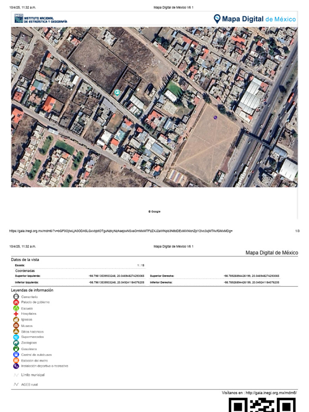Click the 'Supermercados' legend label
This screenshot has height=412, width=309.
pyautogui.click(x=33, y=337)
